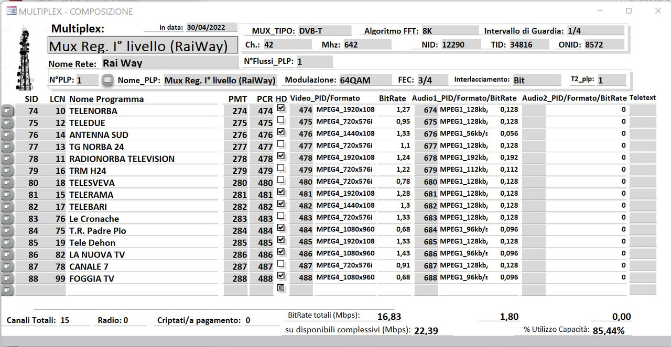
Task: Select the FEC field showing 3/4
Action: 432,80
